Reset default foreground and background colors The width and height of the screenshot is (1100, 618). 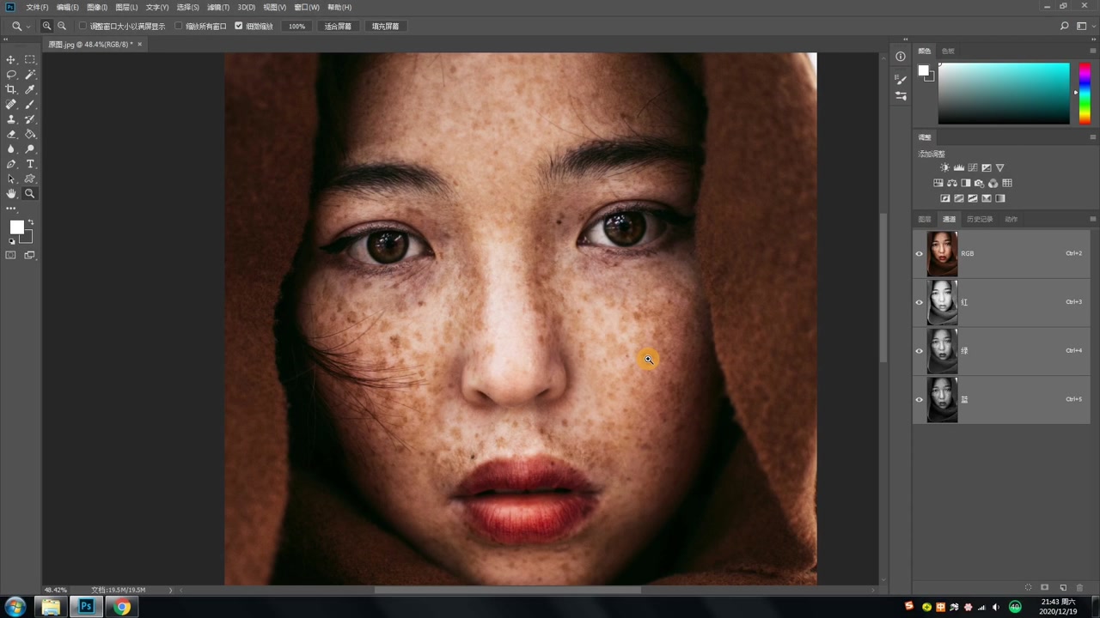click(12, 241)
